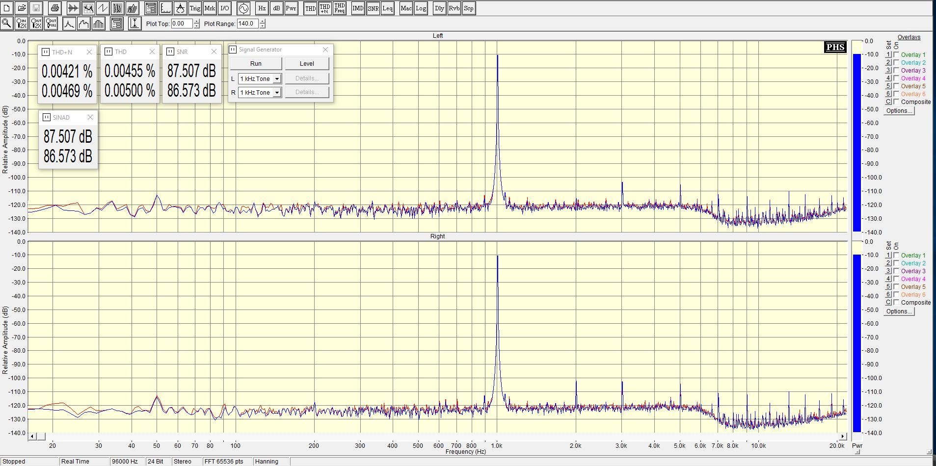Click the Open file folder icon
This screenshot has width=936, height=466.
pyautogui.click(x=22, y=8)
